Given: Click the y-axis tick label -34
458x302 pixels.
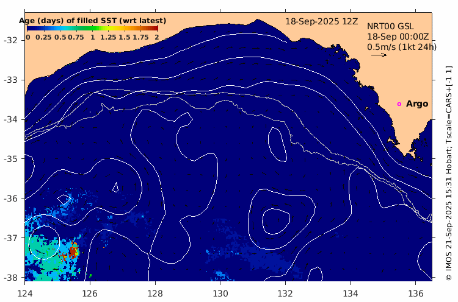Looking at the screenshot, I should (10, 119).
